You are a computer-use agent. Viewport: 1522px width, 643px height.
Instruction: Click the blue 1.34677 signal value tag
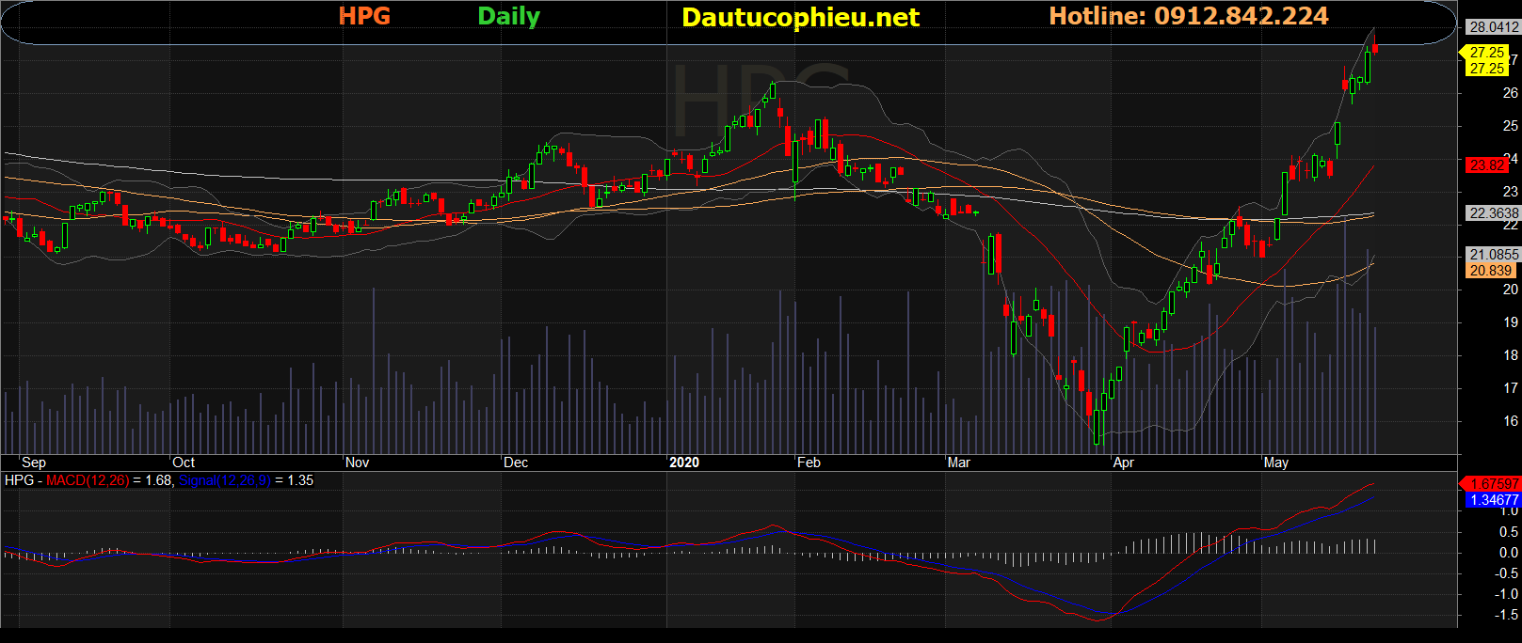click(1493, 500)
